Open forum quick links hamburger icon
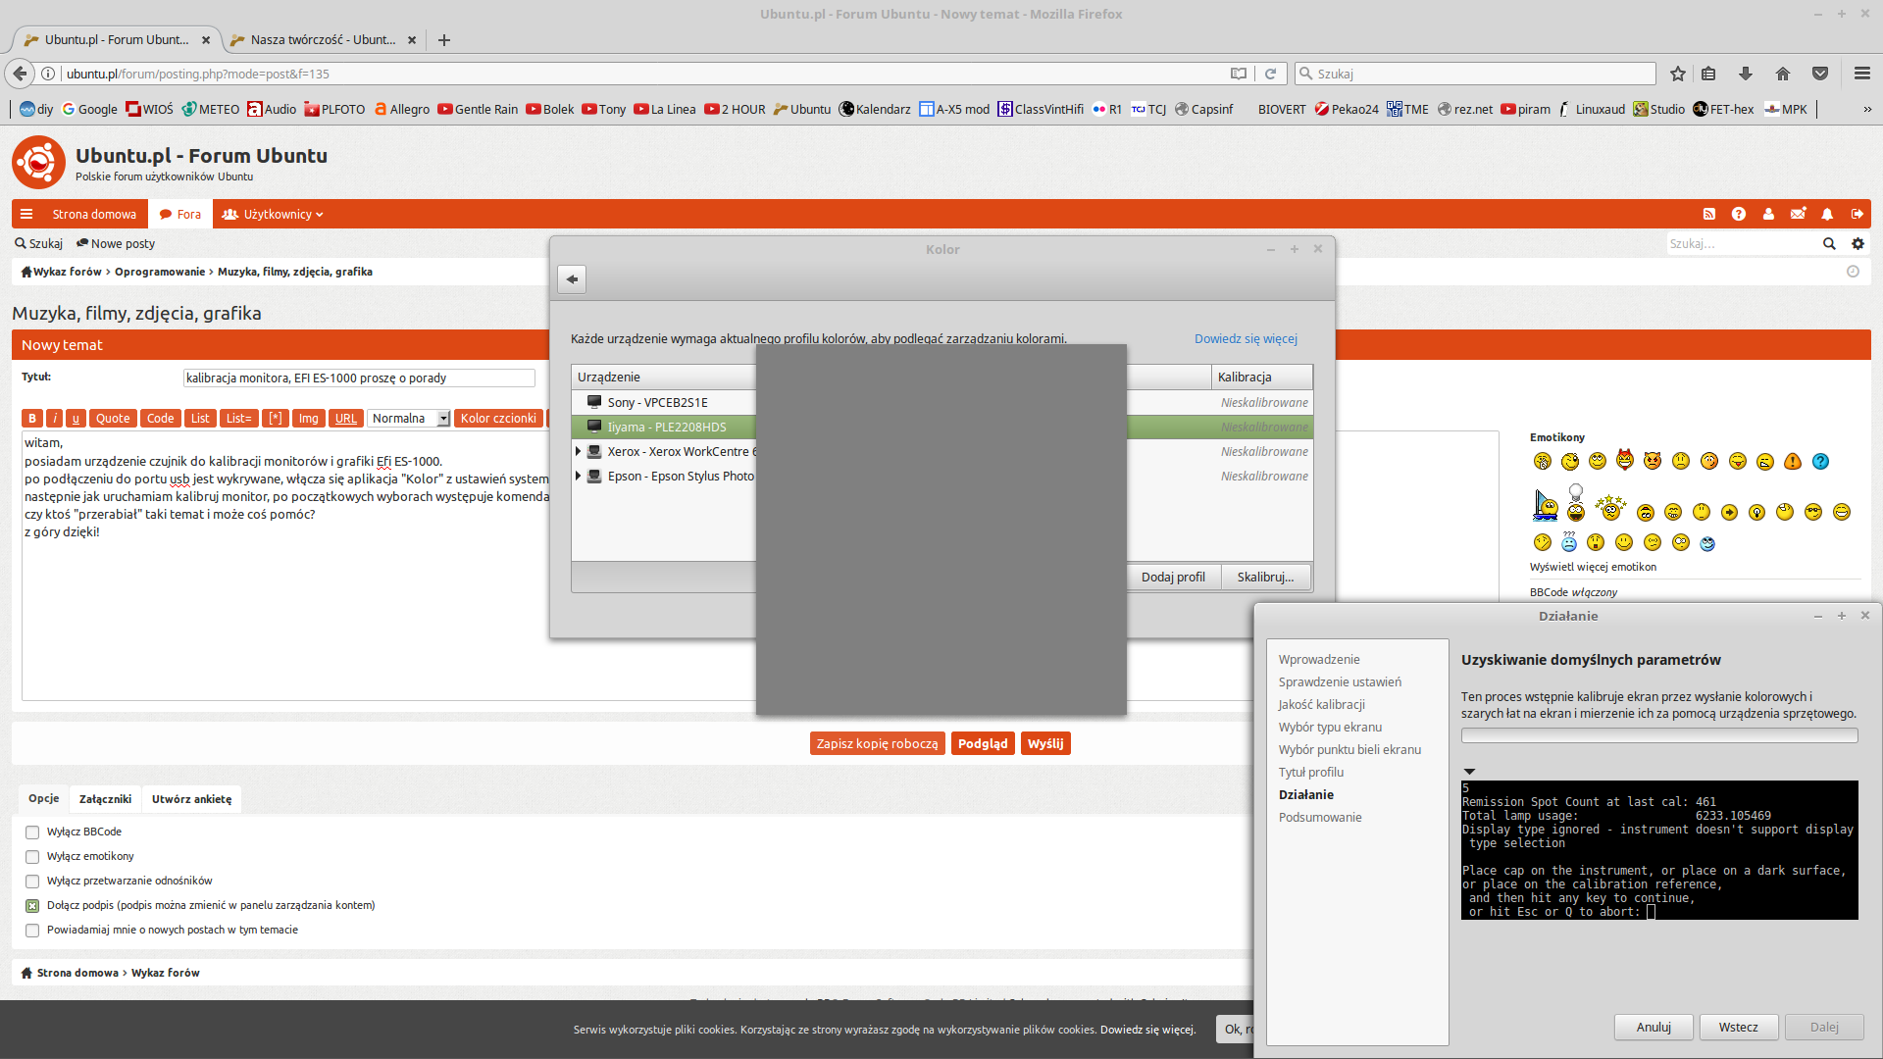The height and width of the screenshot is (1059, 1883). coord(26,214)
